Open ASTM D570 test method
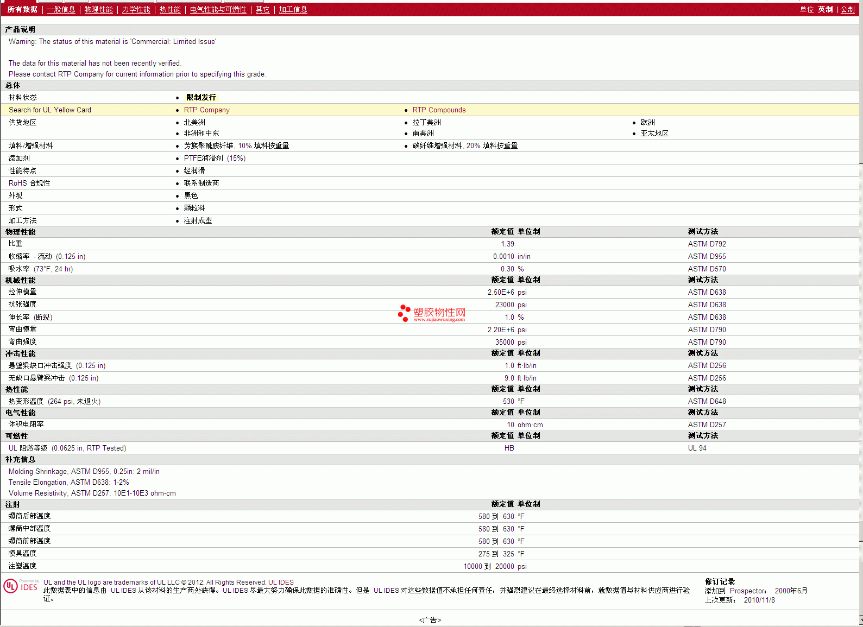This screenshot has width=863, height=627. 707,269
